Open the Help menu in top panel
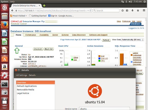This screenshot has height=110, width=148. pyautogui.click(x=12, y=2)
